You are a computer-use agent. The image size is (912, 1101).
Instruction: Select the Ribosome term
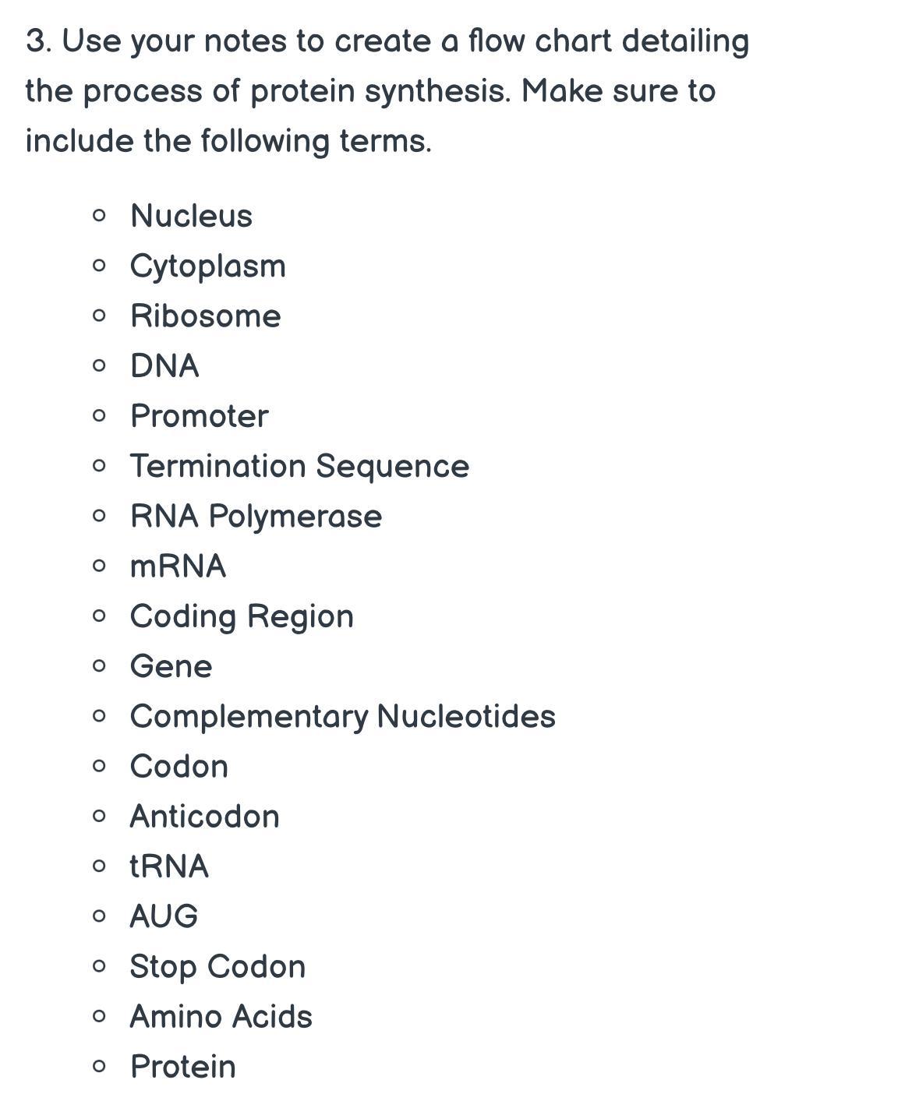(x=205, y=316)
